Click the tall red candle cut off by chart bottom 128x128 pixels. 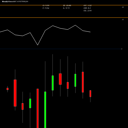38,108
